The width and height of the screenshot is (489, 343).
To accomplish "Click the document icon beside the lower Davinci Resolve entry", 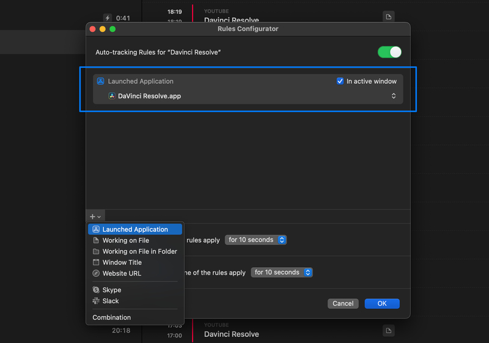I will point(389,331).
